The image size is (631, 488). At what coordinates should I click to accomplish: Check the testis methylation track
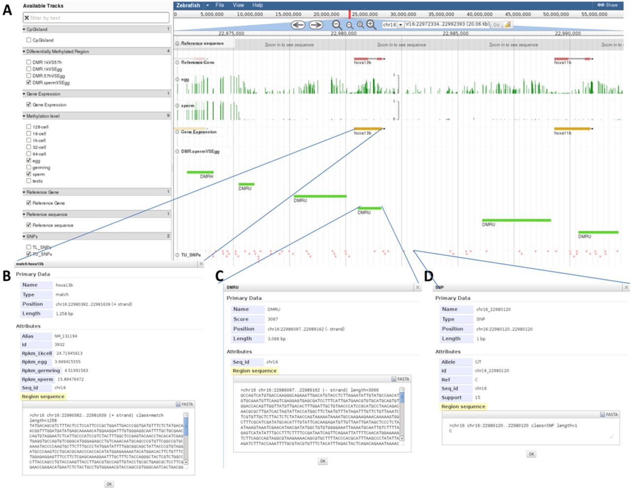[29, 181]
